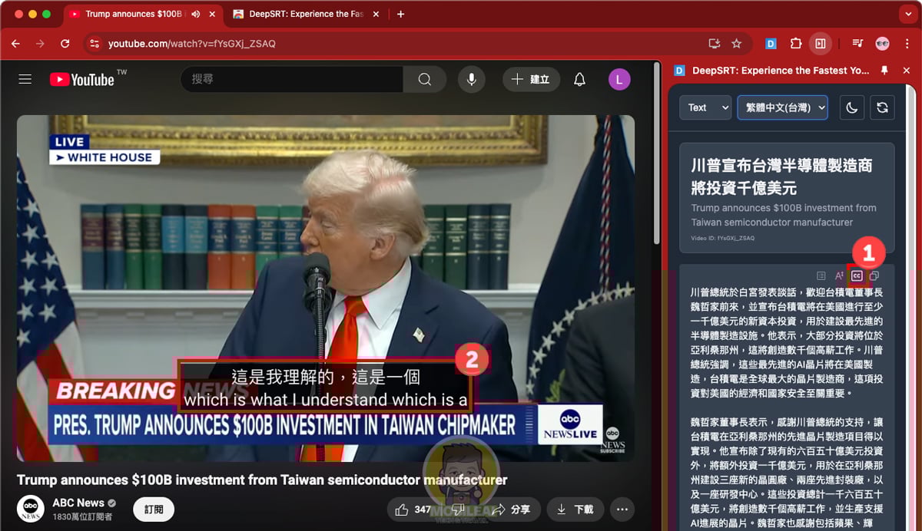The width and height of the screenshot is (922, 531).
Task: Start voice search with microphone icon
Action: [471, 79]
